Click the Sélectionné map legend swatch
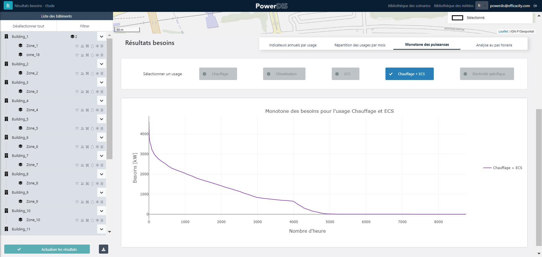The height and width of the screenshot is (257, 542). (458, 18)
